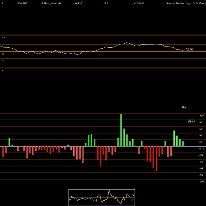Select the tallest green MR histogram bar
Screen dimensions: 206x206
[121, 130]
